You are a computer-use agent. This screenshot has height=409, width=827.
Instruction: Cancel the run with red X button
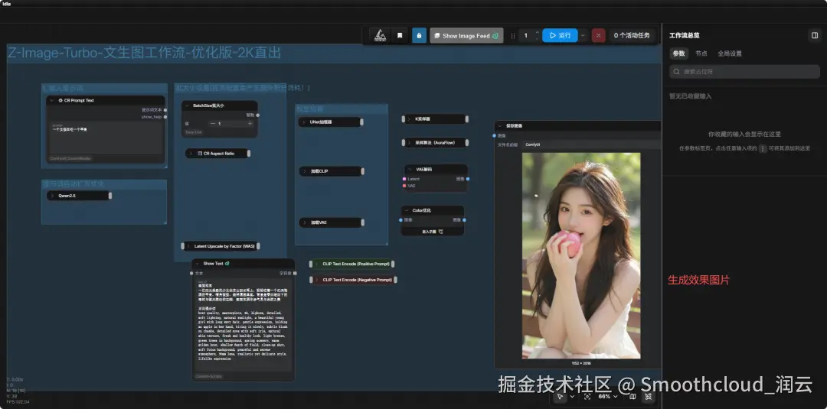(x=598, y=35)
